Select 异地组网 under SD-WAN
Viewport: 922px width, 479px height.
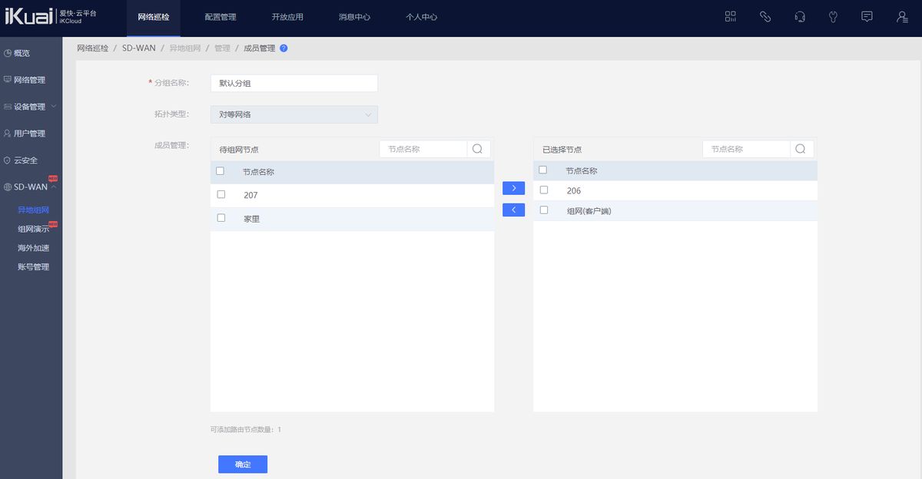(33, 210)
